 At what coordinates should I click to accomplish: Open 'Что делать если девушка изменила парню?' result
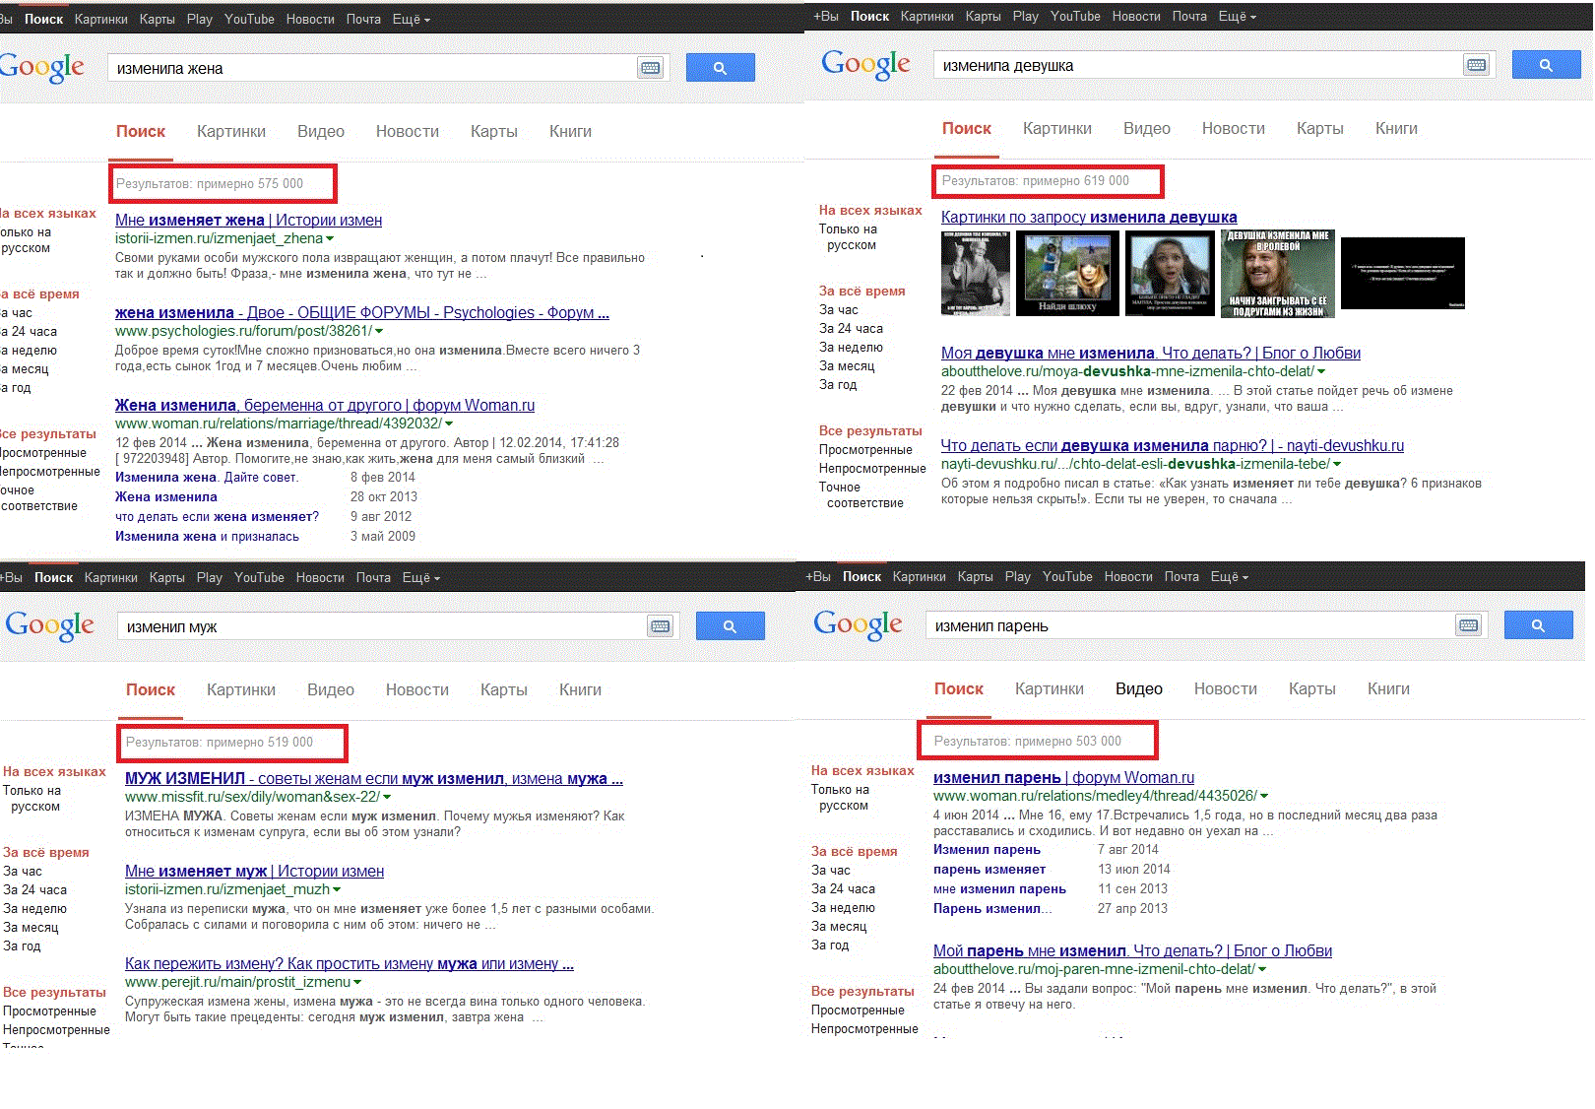pos(1173,445)
